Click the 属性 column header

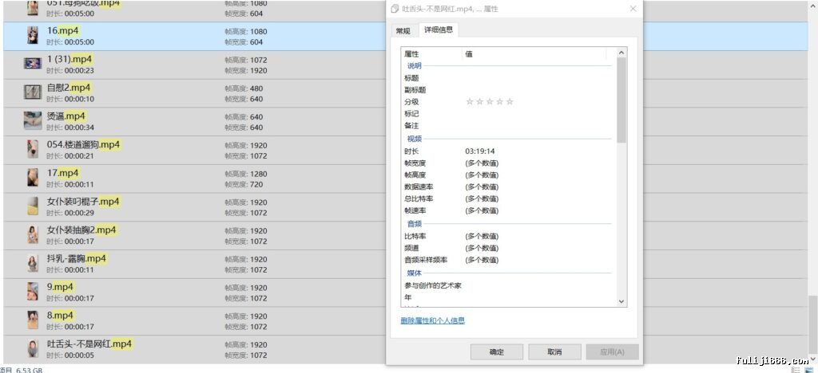[x=432, y=53]
